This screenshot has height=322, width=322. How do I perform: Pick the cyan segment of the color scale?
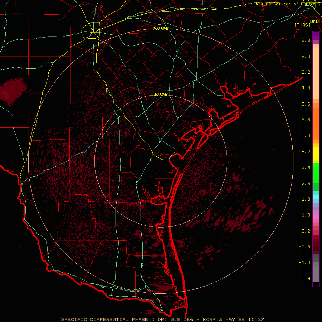(316, 197)
